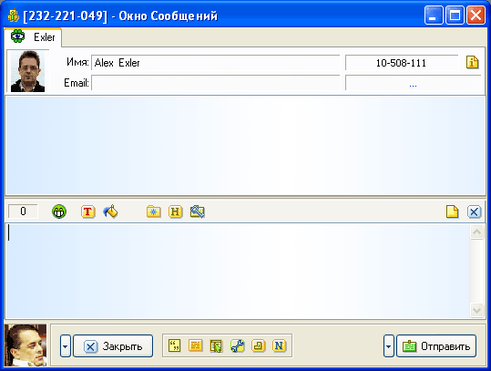This screenshot has height=371, width=491.
Task: Click the Закрыть close button
Action: tap(113, 346)
